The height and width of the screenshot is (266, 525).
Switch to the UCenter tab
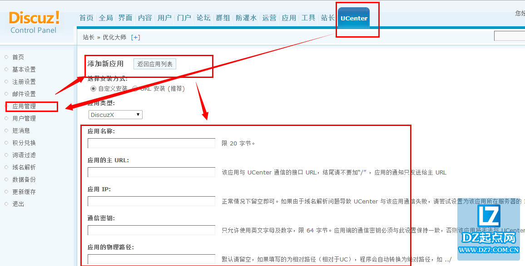pyautogui.click(x=354, y=19)
